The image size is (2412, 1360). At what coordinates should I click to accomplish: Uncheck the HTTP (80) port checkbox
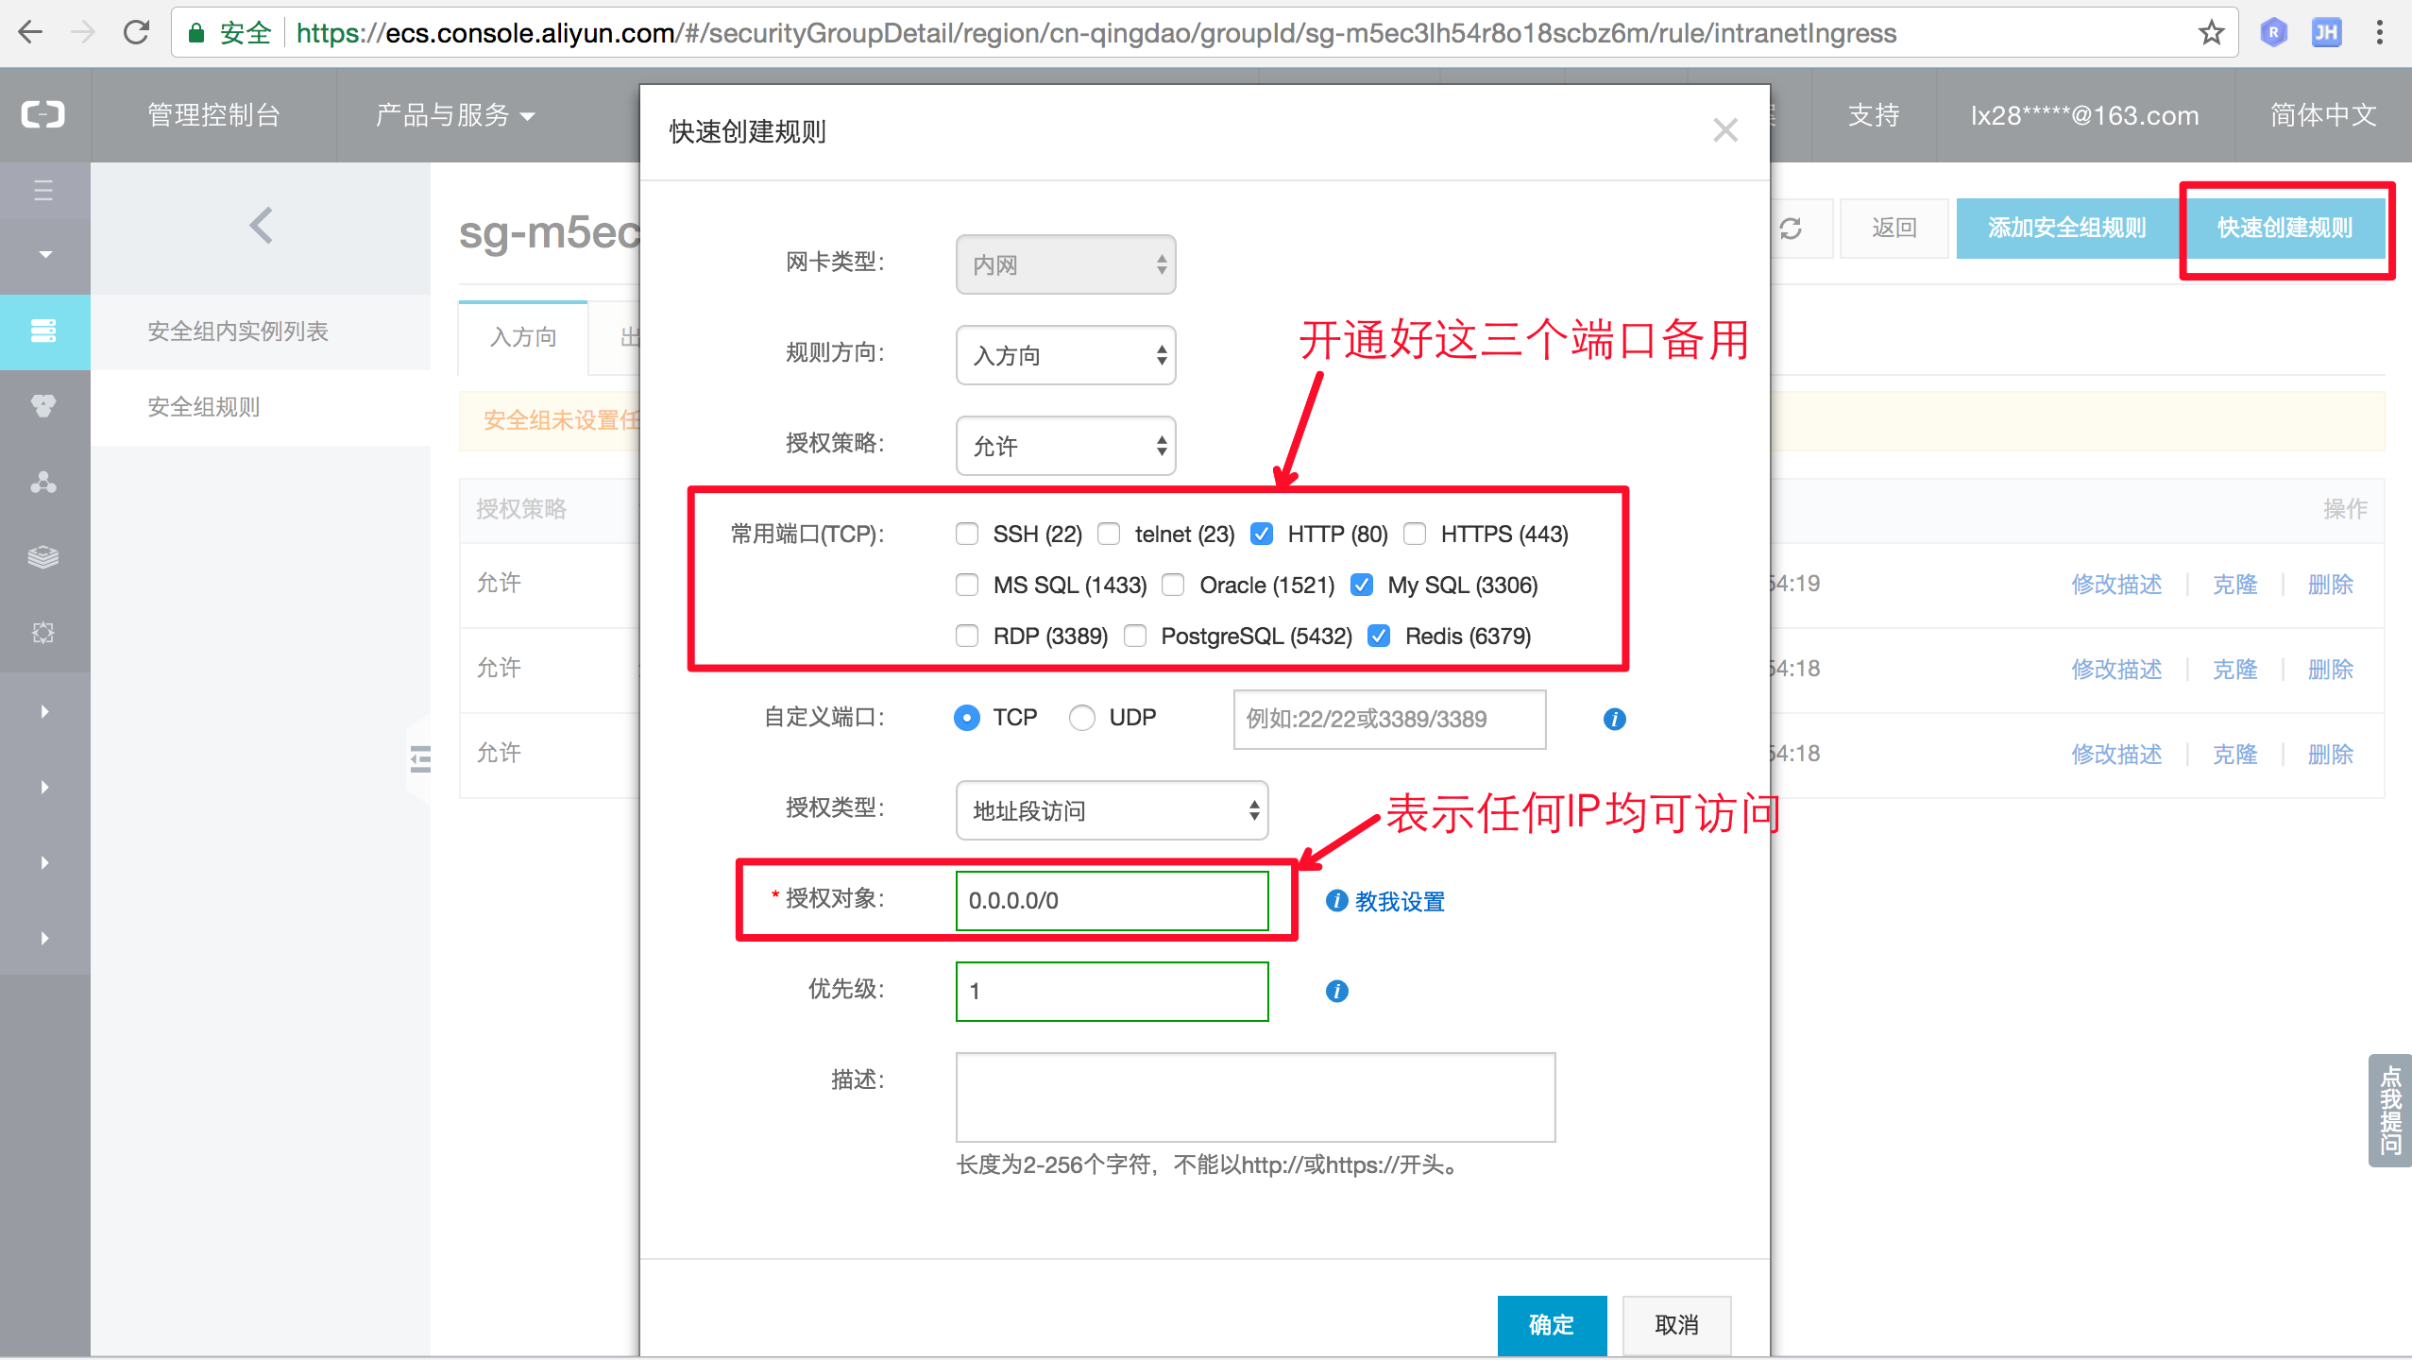(x=1263, y=534)
